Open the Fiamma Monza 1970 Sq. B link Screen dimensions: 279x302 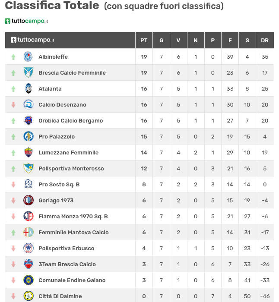73,216
